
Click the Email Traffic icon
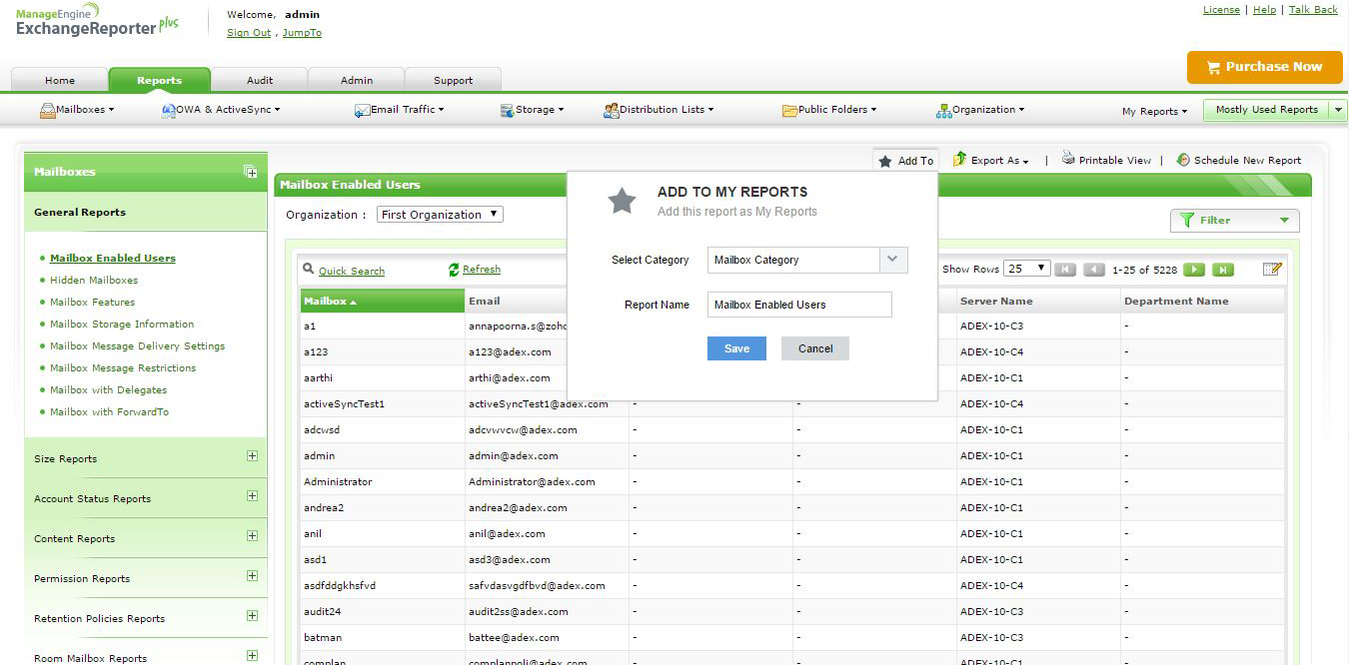point(362,111)
